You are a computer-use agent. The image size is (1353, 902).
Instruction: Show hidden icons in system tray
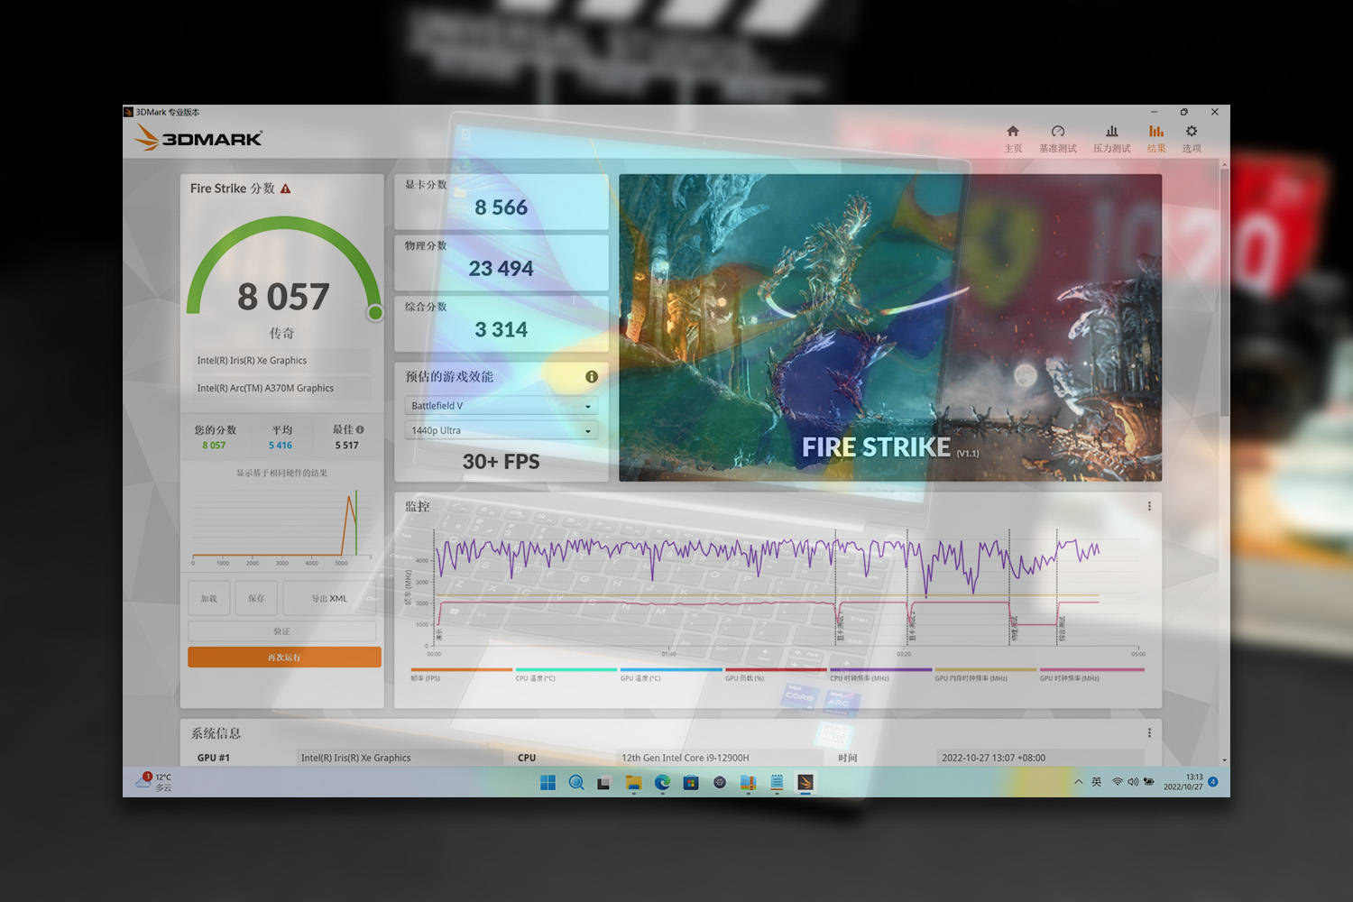point(1078,782)
